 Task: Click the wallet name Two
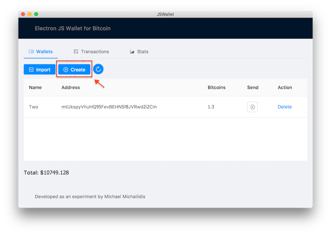33,107
